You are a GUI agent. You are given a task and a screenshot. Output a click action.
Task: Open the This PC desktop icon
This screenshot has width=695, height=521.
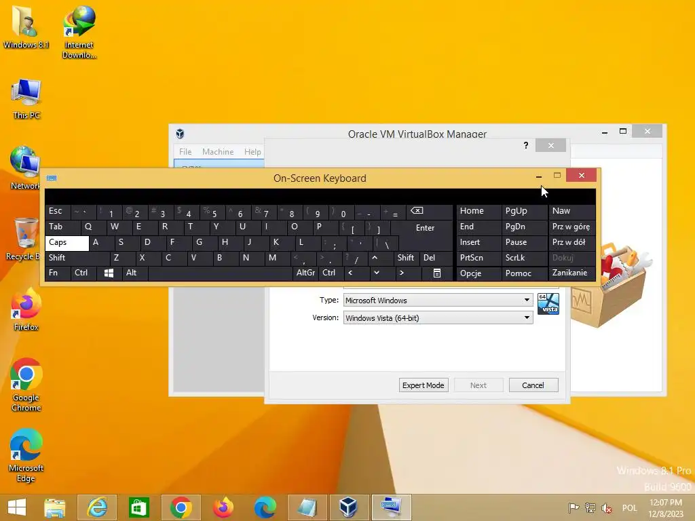tap(26, 99)
